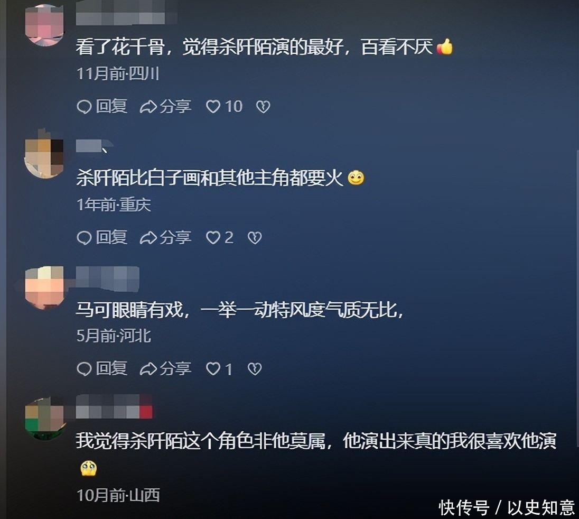Open the Chongqing commenter's avatar

(x=43, y=154)
